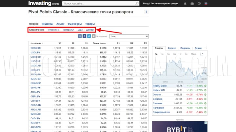The height and width of the screenshot is (132, 236).
Task: Open the 1 час interval dropdown
Action: tap(129, 37)
